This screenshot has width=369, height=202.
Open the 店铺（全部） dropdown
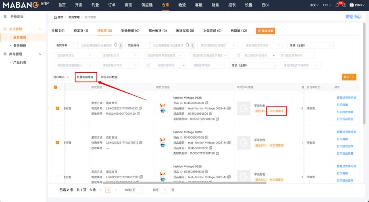tap(310, 45)
